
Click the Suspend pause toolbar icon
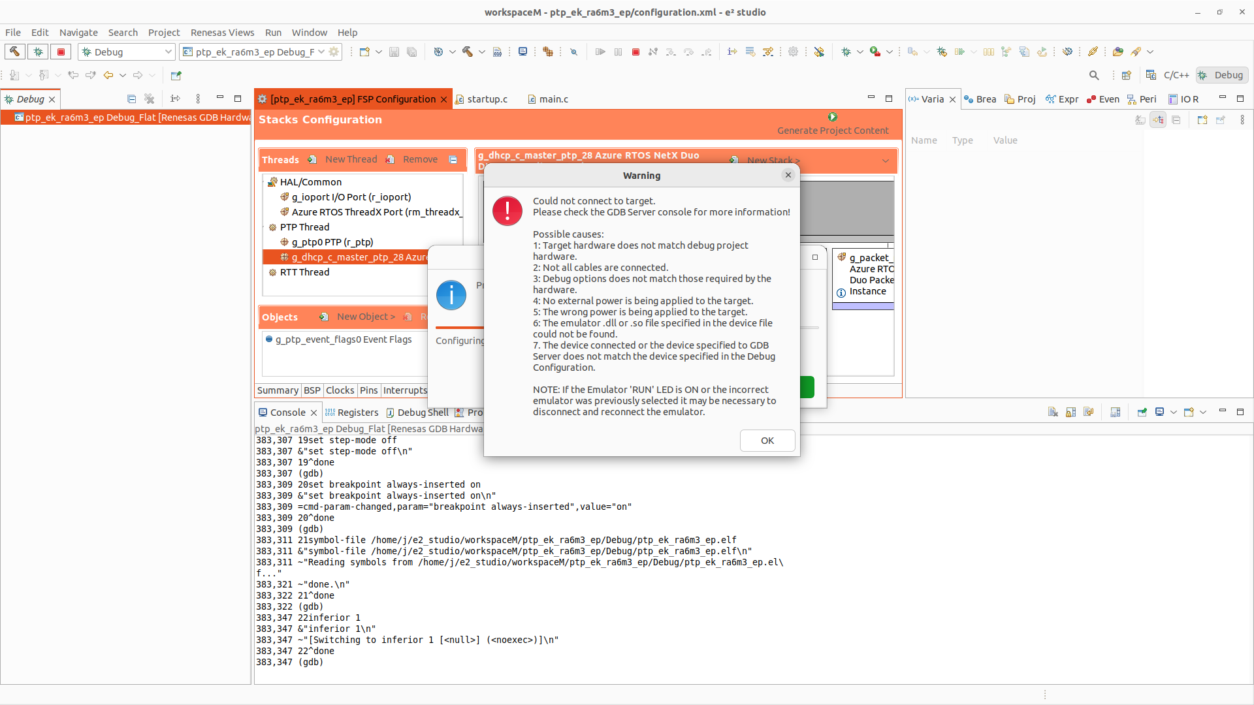click(618, 52)
